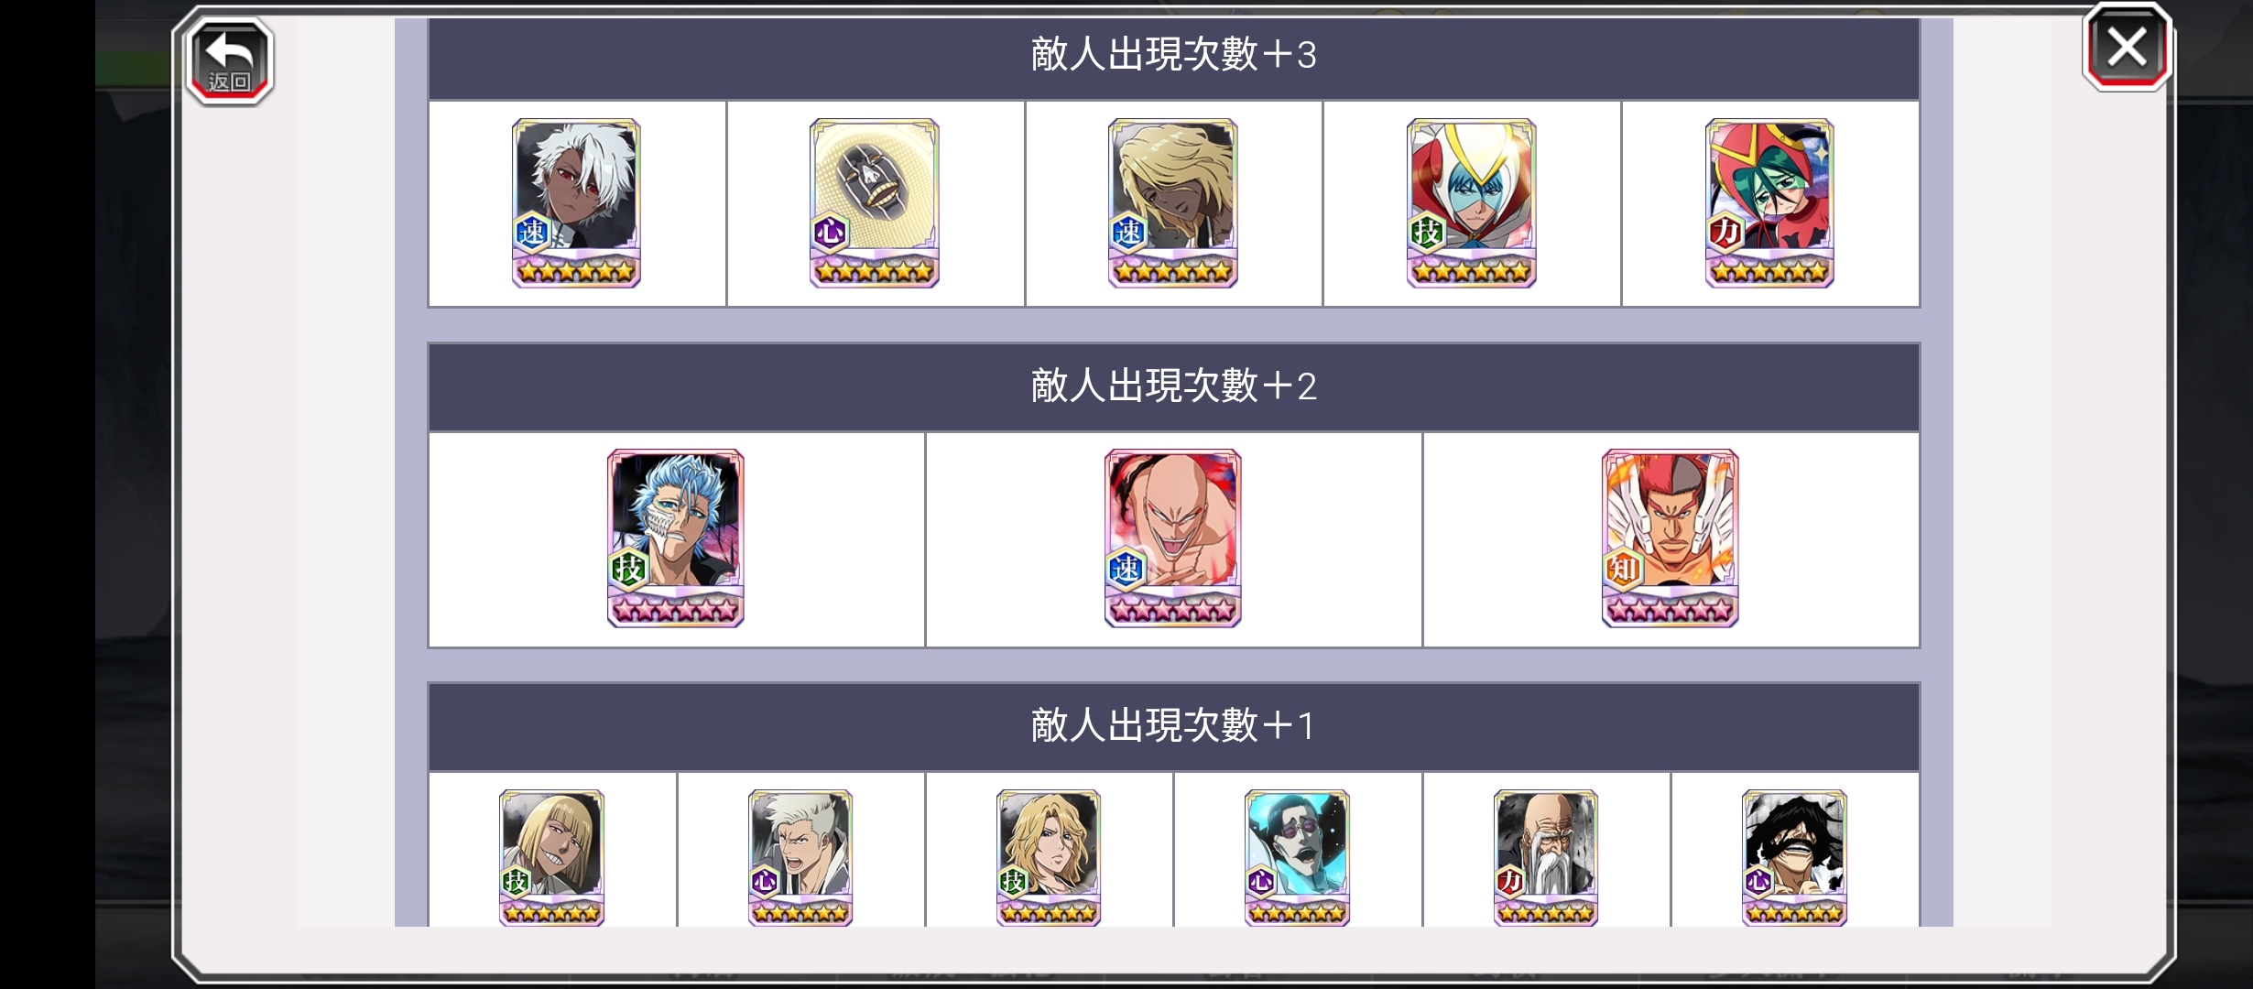Select blonde bob 技 character in +1 row
Screen dimensions: 2253x989
coord(552,858)
